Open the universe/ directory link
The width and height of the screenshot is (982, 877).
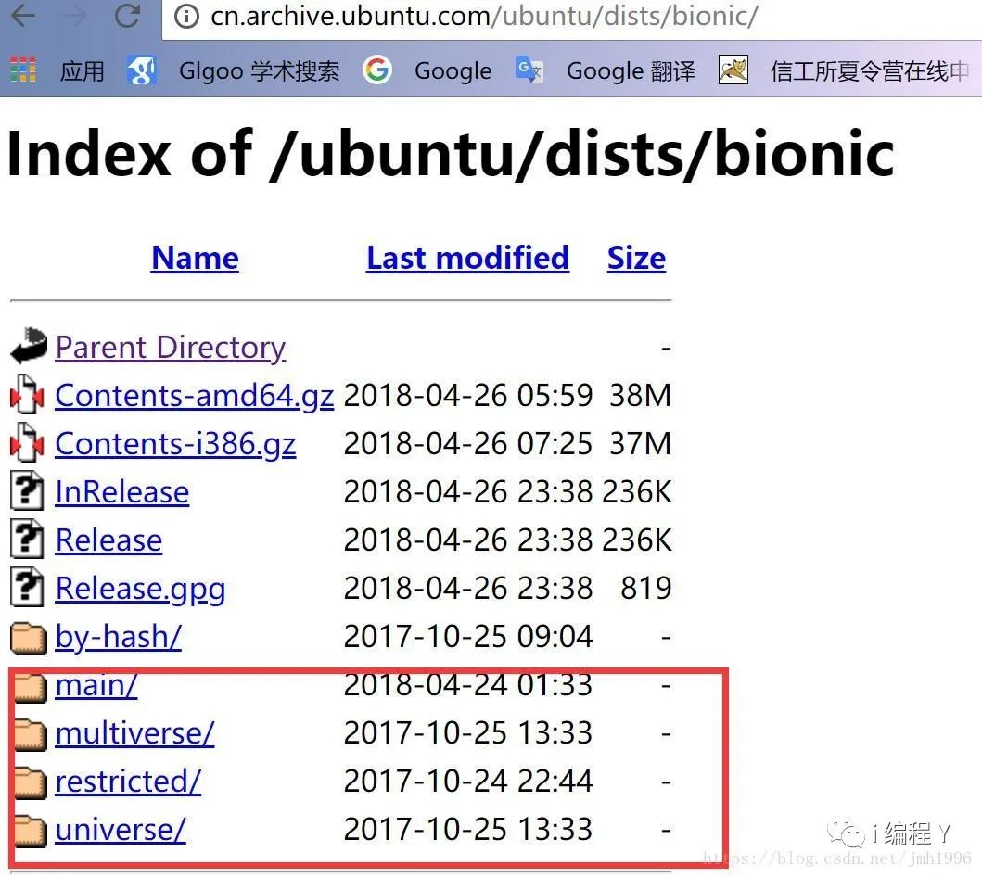pyautogui.click(x=121, y=830)
